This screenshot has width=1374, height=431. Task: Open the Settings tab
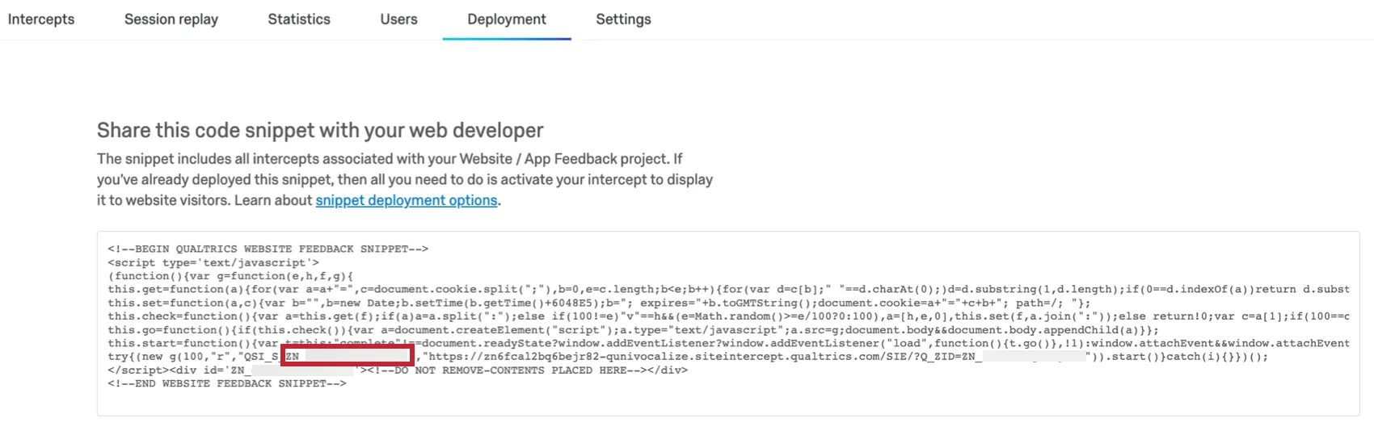(x=623, y=19)
